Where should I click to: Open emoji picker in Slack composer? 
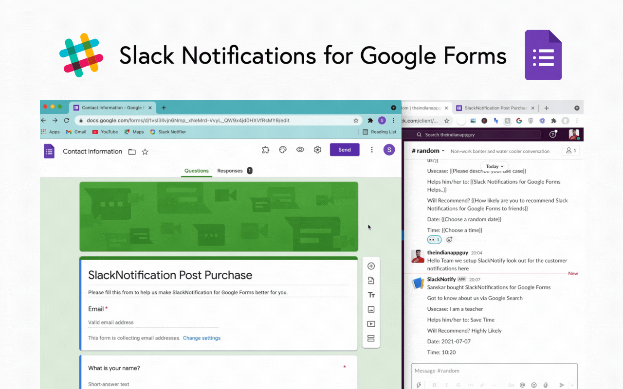(x=534, y=385)
